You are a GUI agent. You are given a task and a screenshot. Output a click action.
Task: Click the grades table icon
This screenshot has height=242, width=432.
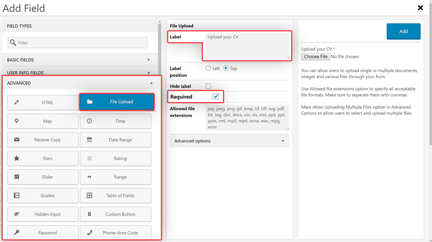coord(17,195)
